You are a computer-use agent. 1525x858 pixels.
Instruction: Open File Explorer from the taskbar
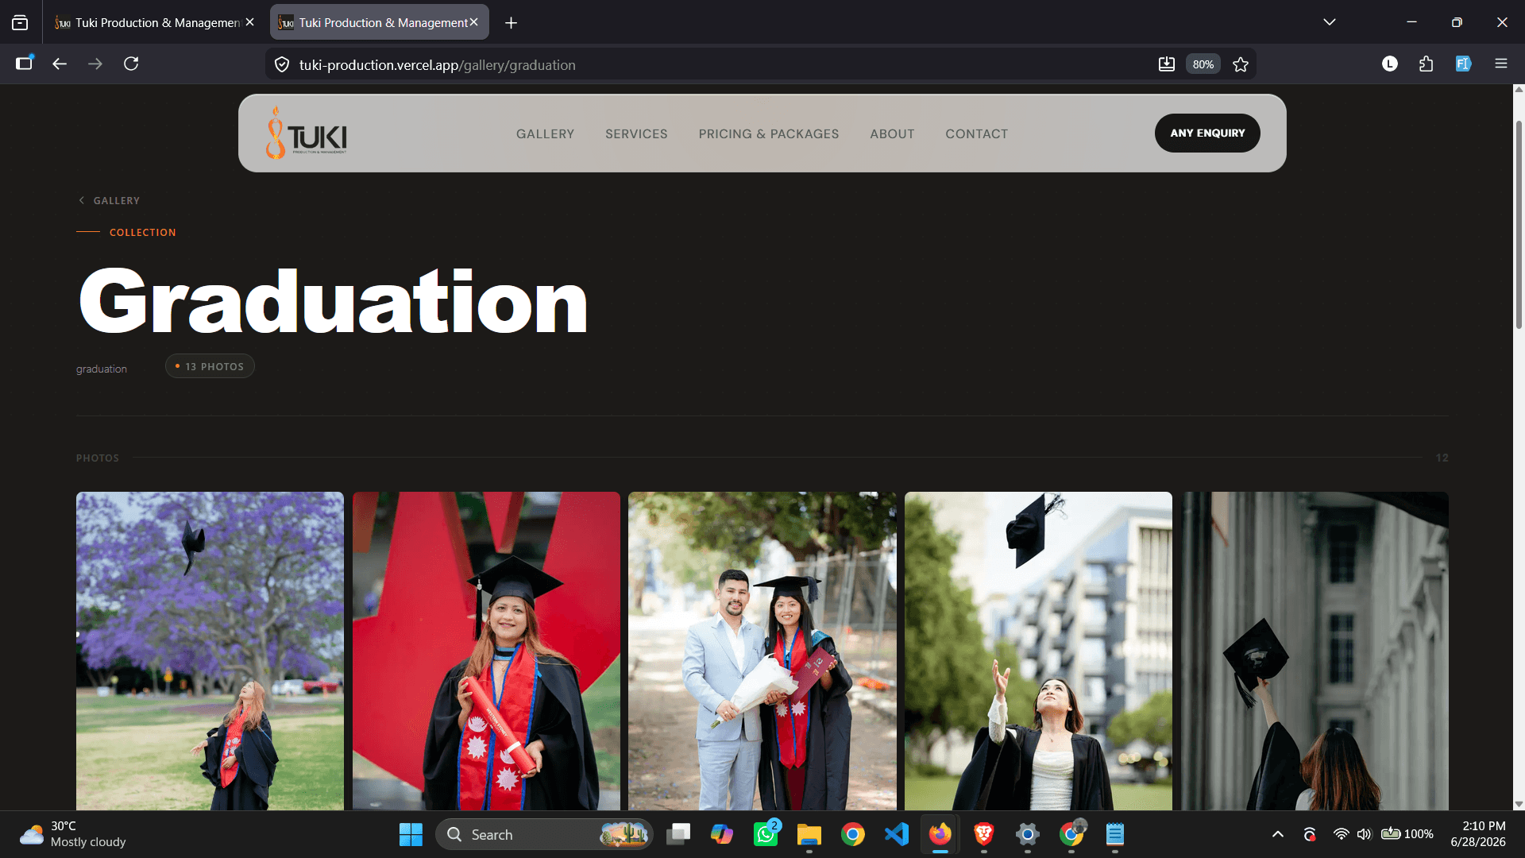(x=809, y=834)
